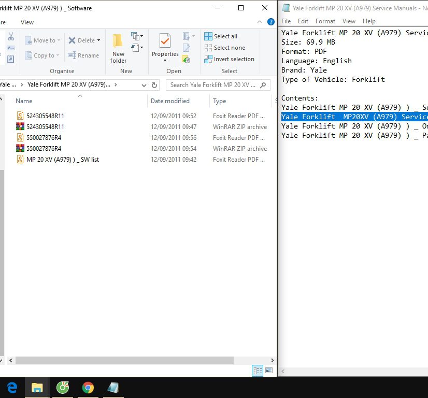This screenshot has width=428, height=398.
Task: Click the Yale Forklift MP 20 XV (A979) breadcrumb
Action: coord(69,84)
